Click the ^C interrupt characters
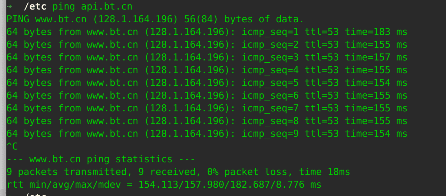The width and height of the screenshot is (446, 196). 12,146
